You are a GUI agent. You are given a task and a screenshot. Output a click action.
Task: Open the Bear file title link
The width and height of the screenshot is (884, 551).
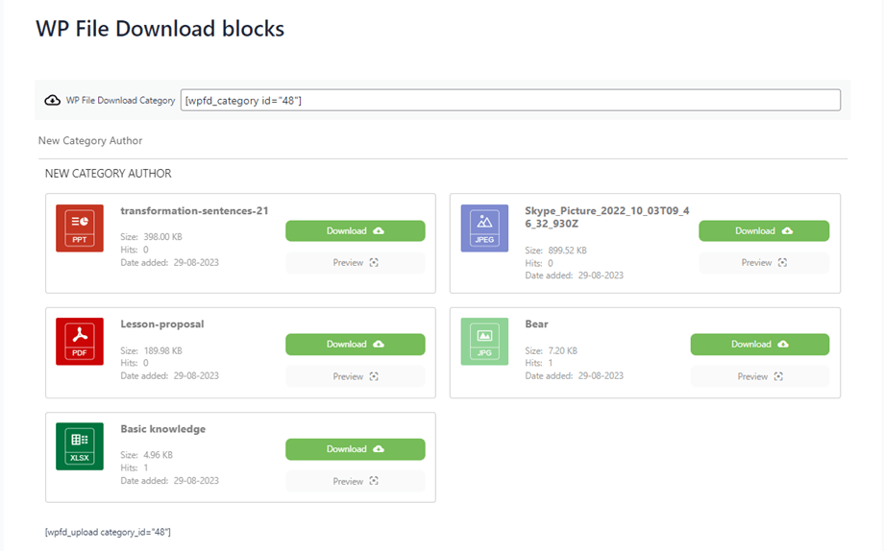pyautogui.click(x=536, y=324)
